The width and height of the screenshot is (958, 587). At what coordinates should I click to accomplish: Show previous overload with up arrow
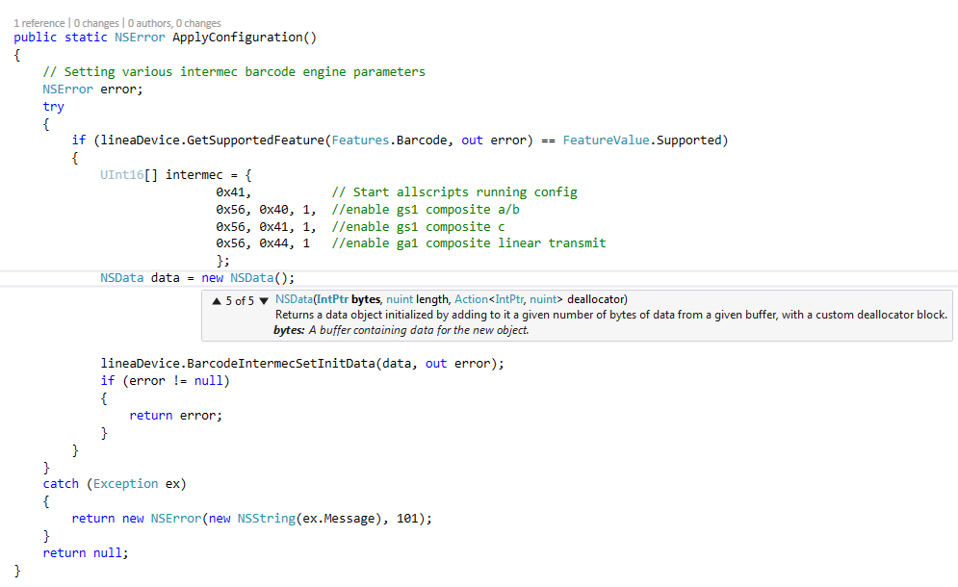[217, 300]
